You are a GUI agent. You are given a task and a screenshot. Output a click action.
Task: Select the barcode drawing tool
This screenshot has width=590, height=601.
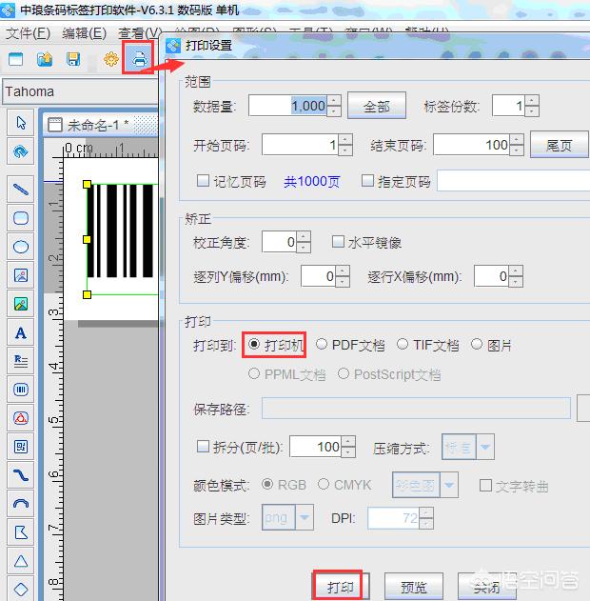[21, 390]
